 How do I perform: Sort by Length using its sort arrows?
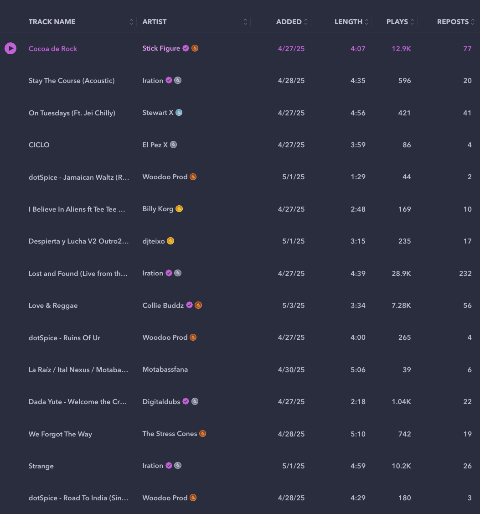[x=366, y=22]
